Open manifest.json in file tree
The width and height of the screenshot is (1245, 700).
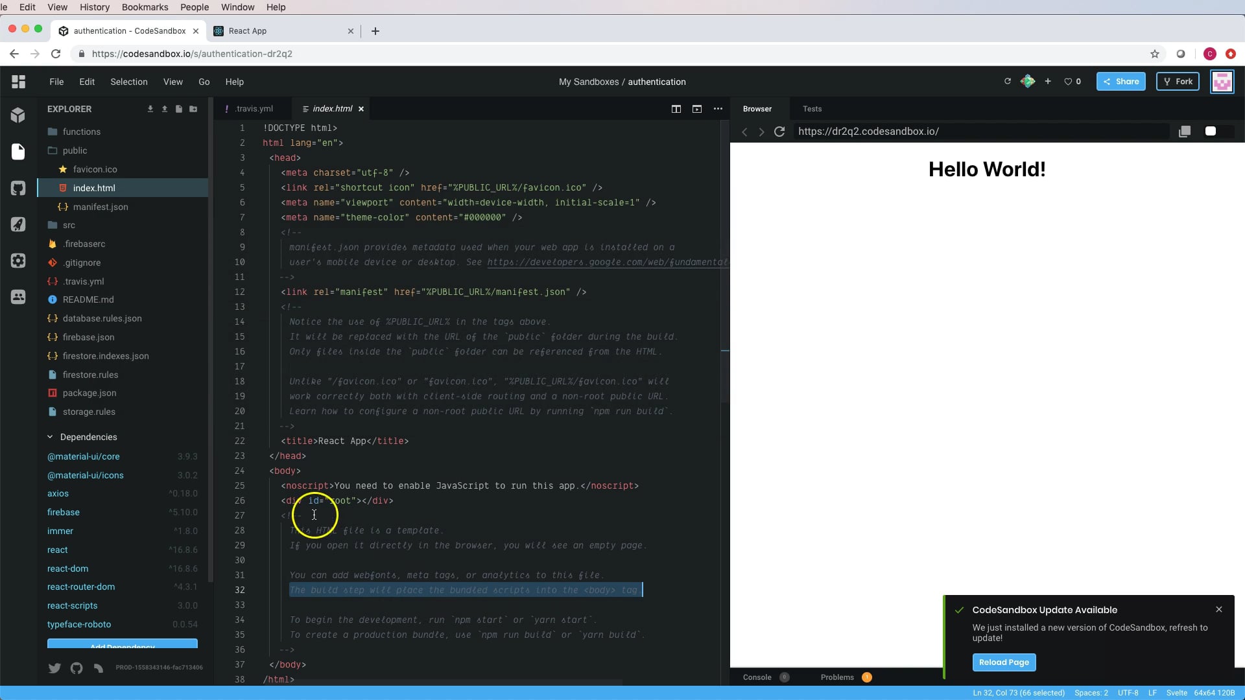tap(101, 207)
